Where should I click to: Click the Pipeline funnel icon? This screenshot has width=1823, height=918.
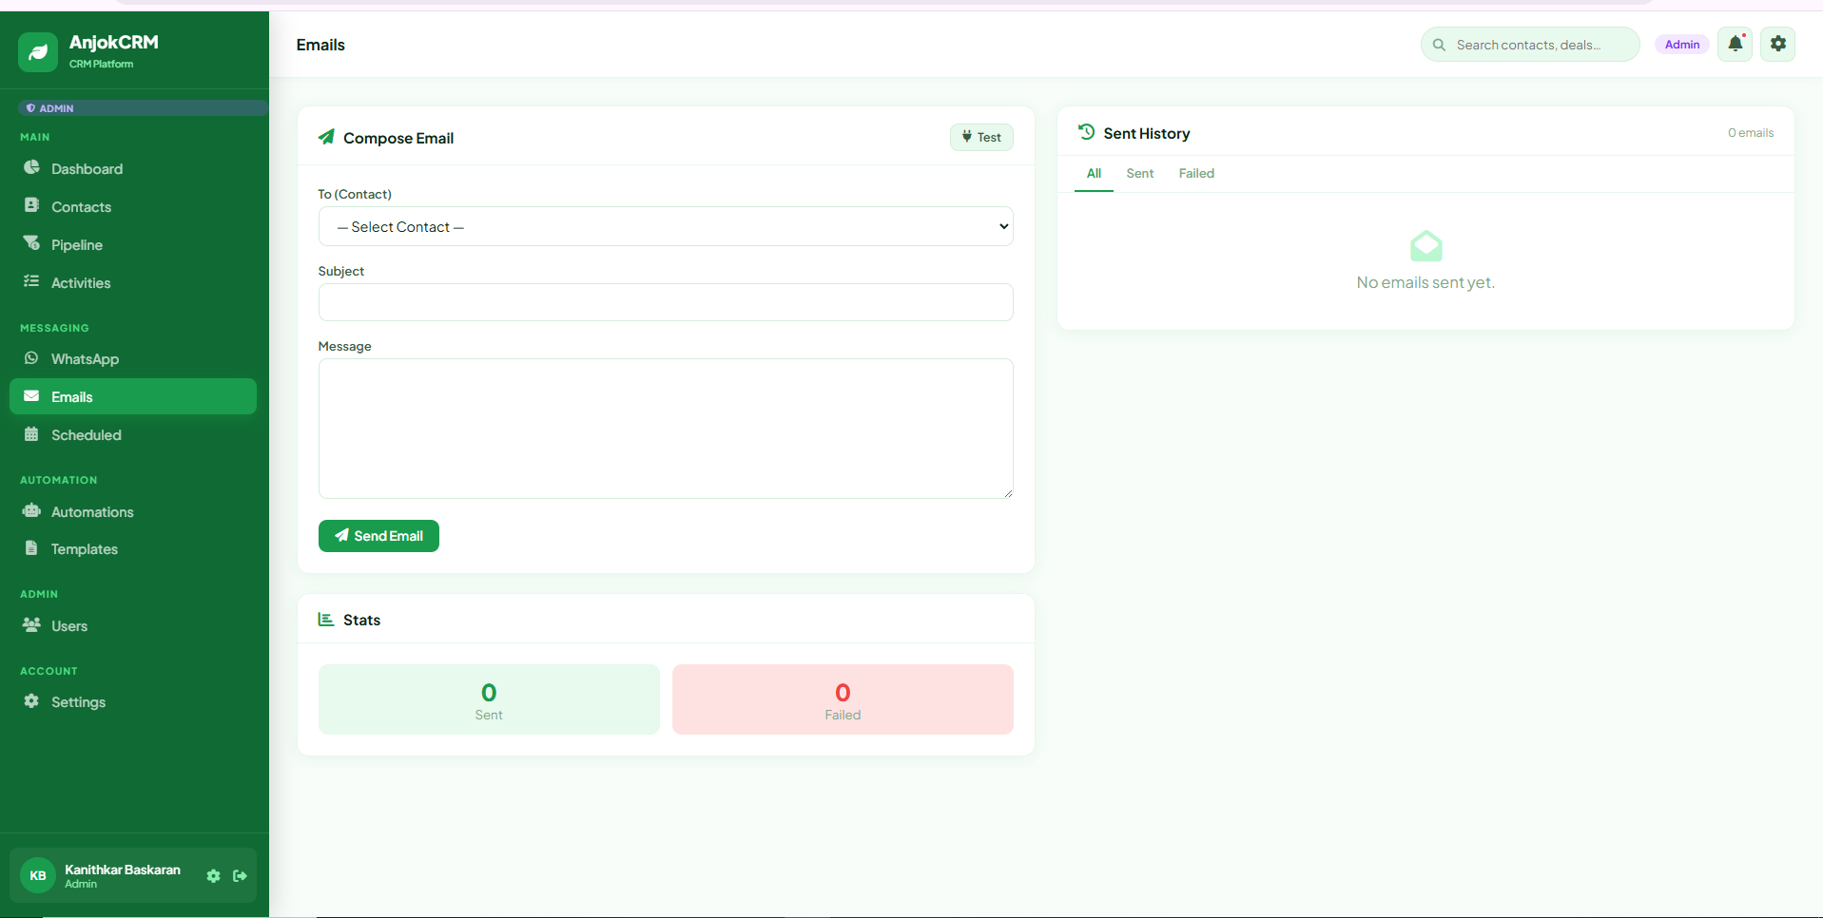[31, 244]
